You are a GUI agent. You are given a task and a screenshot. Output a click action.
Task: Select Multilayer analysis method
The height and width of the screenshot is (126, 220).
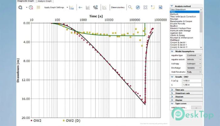pos(175,40)
